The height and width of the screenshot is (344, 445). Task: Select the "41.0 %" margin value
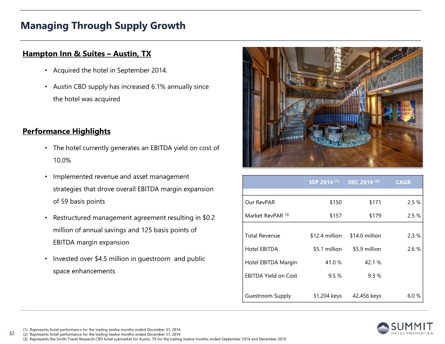pyautogui.click(x=333, y=262)
